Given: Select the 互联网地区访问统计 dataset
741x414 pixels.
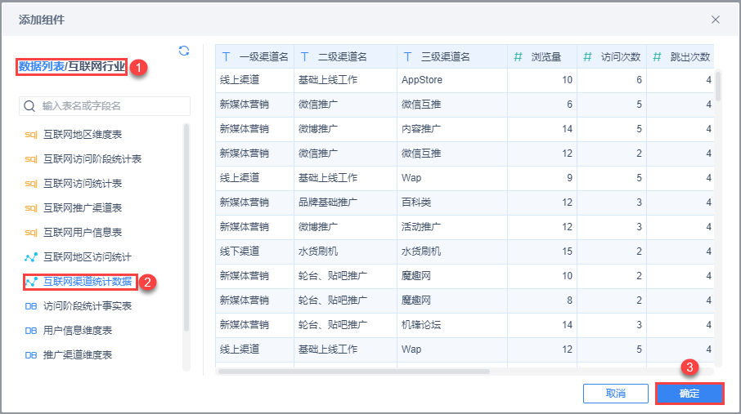Looking at the screenshot, I should click(x=88, y=257).
